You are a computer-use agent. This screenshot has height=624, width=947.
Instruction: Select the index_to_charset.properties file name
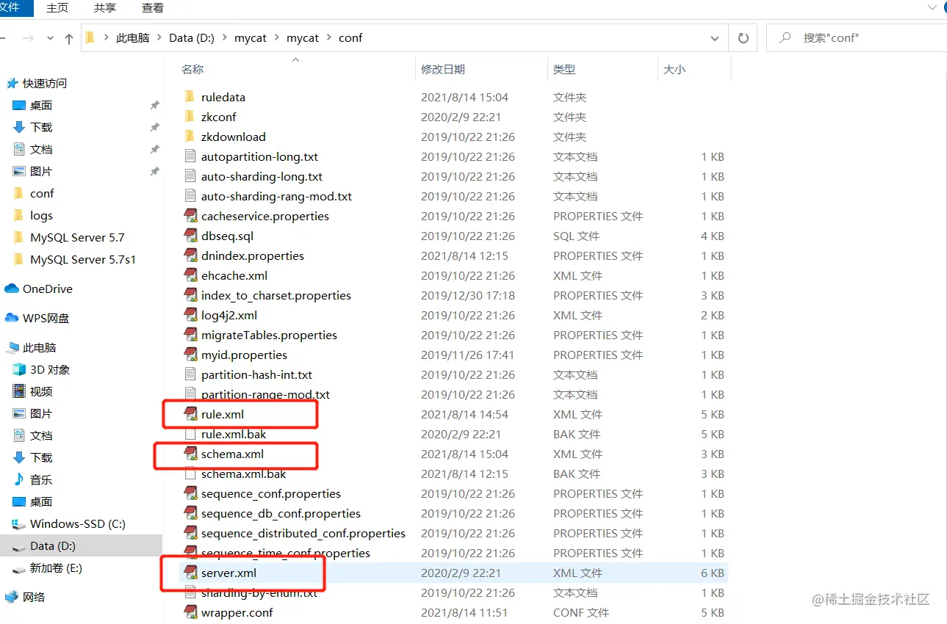tap(276, 295)
